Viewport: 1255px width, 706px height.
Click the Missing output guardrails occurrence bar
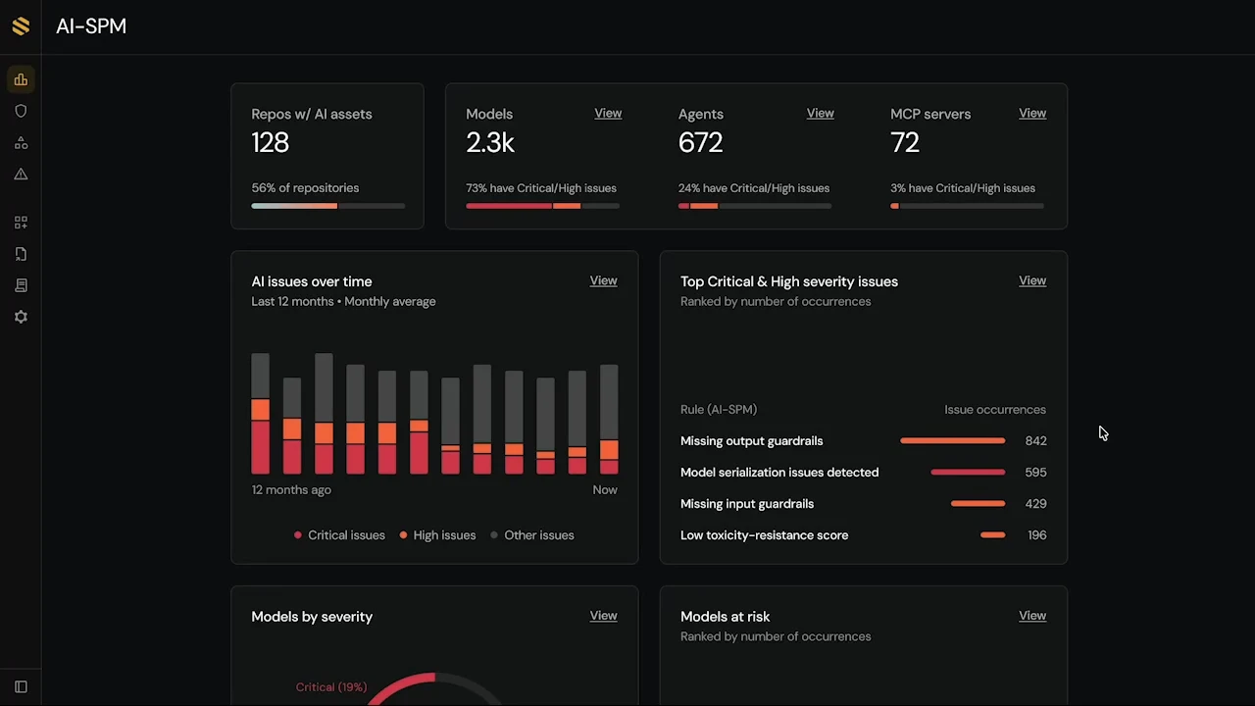(952, 440)
